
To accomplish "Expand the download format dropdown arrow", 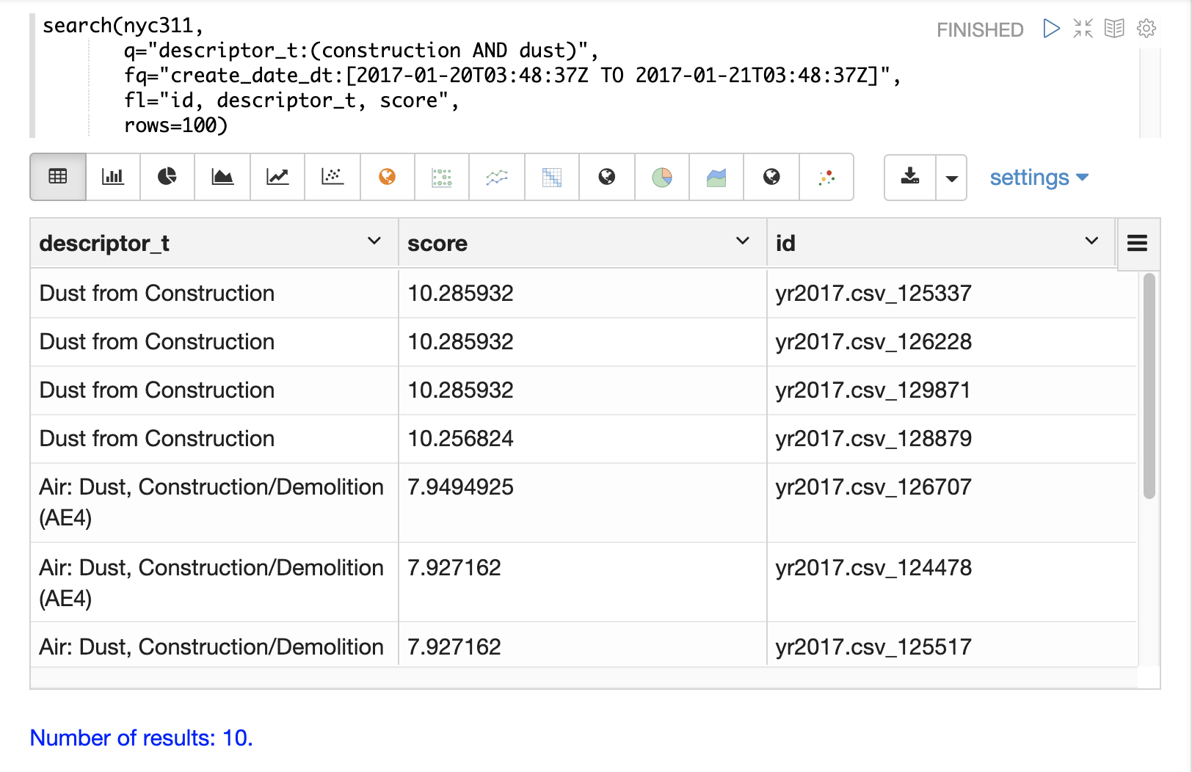I will click(x=951, y=178).
